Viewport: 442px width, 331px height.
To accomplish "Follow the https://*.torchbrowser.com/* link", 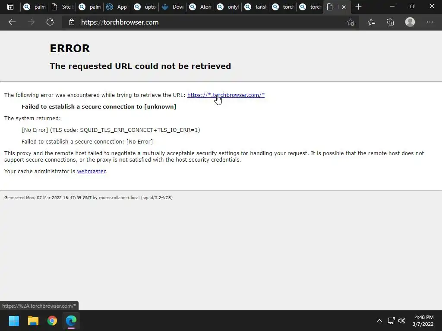I will point(226,95).
